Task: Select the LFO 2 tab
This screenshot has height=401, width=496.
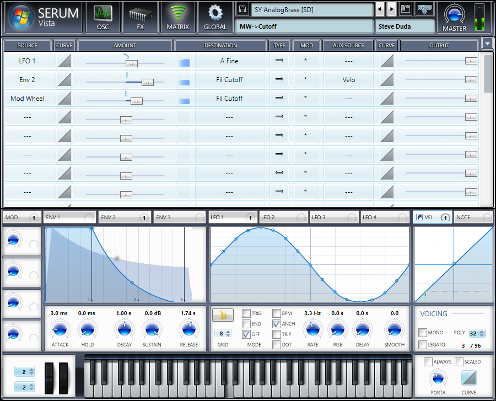Action: click(x=283, y=217)
